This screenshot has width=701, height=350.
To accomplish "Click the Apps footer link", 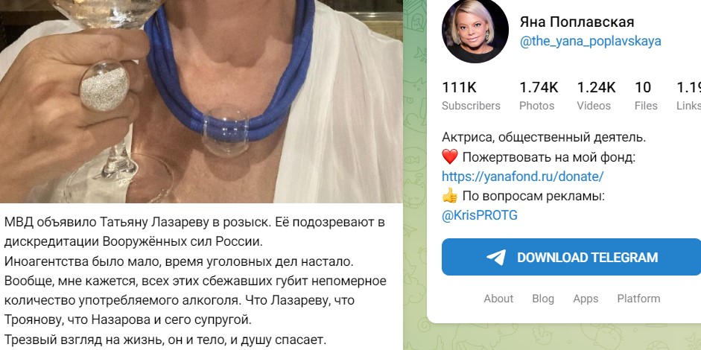I will click(586, 299).
